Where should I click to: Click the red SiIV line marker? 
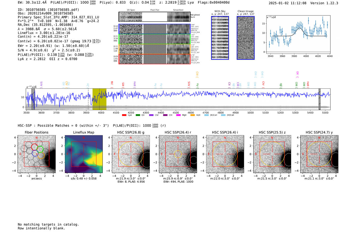point(189,85)
